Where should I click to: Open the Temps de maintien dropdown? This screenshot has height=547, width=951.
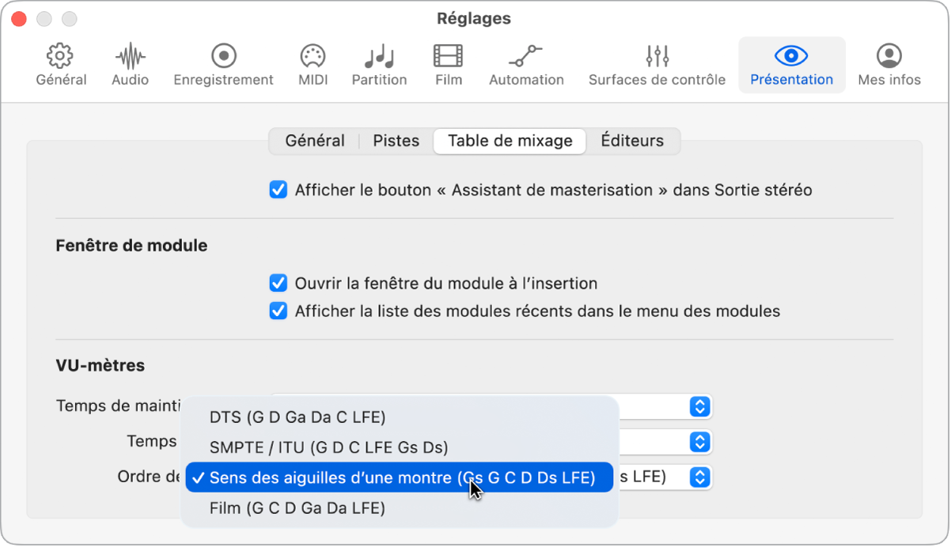point(698,406)
